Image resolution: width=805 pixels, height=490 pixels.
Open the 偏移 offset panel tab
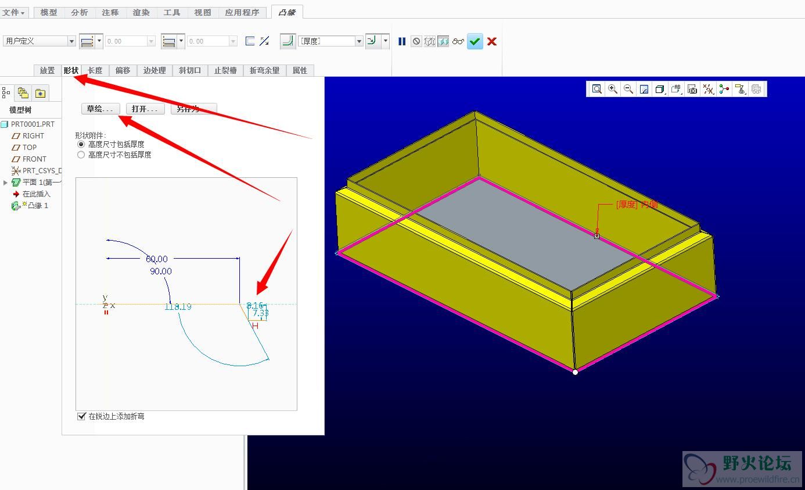(x=123, y=70)
